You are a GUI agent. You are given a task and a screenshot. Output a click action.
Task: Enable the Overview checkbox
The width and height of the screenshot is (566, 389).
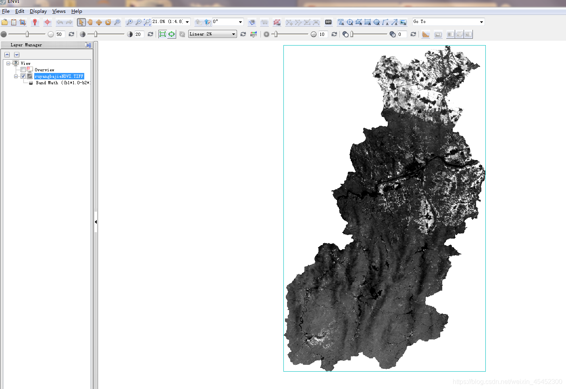tap(23, 70)
